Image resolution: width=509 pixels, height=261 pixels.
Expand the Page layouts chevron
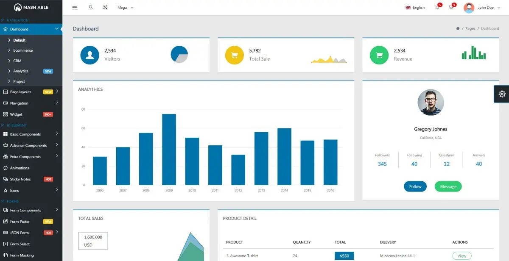57,92
